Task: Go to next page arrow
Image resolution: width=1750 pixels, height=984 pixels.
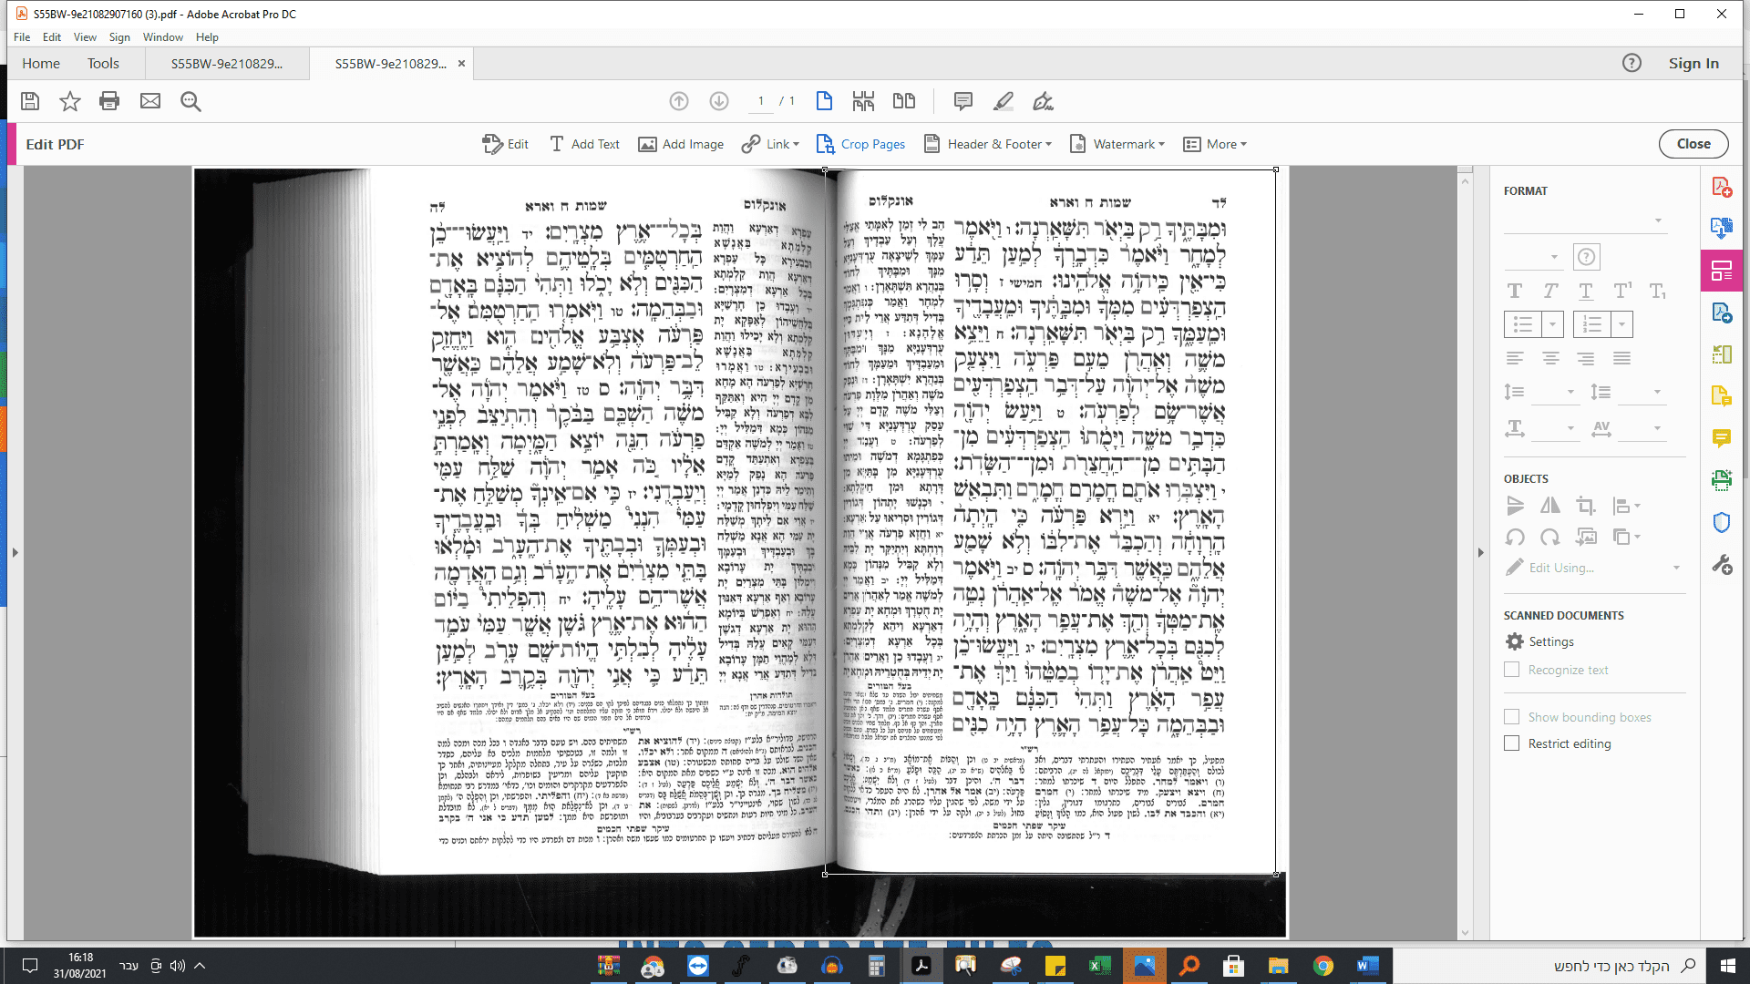Action: click(x=719, y=101)
